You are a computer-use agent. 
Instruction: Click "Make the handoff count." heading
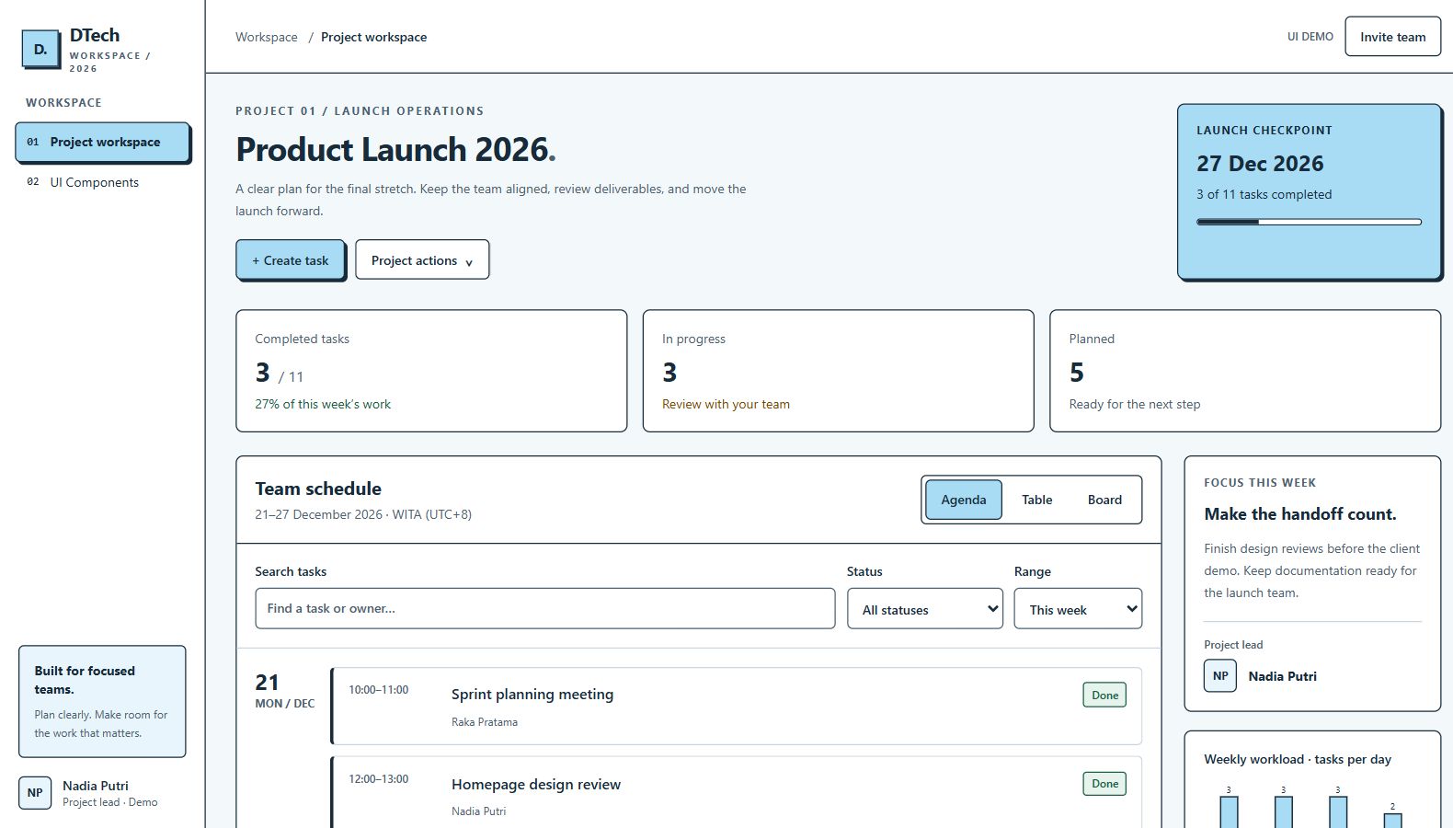pyautogui.click(x=1300, y=514)
